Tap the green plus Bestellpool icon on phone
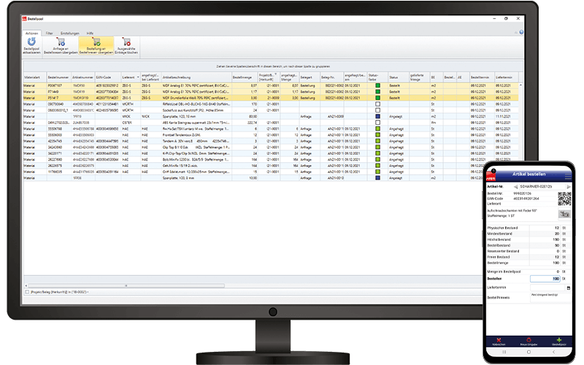The image size is (584, 365). tap(558, 340)
